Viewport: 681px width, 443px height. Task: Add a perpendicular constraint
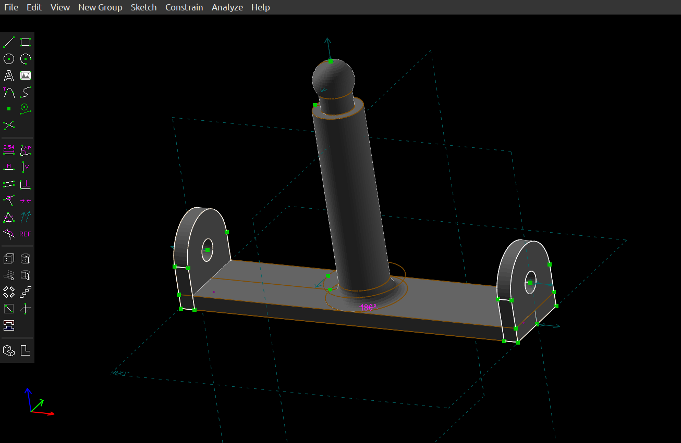(26, 184)
